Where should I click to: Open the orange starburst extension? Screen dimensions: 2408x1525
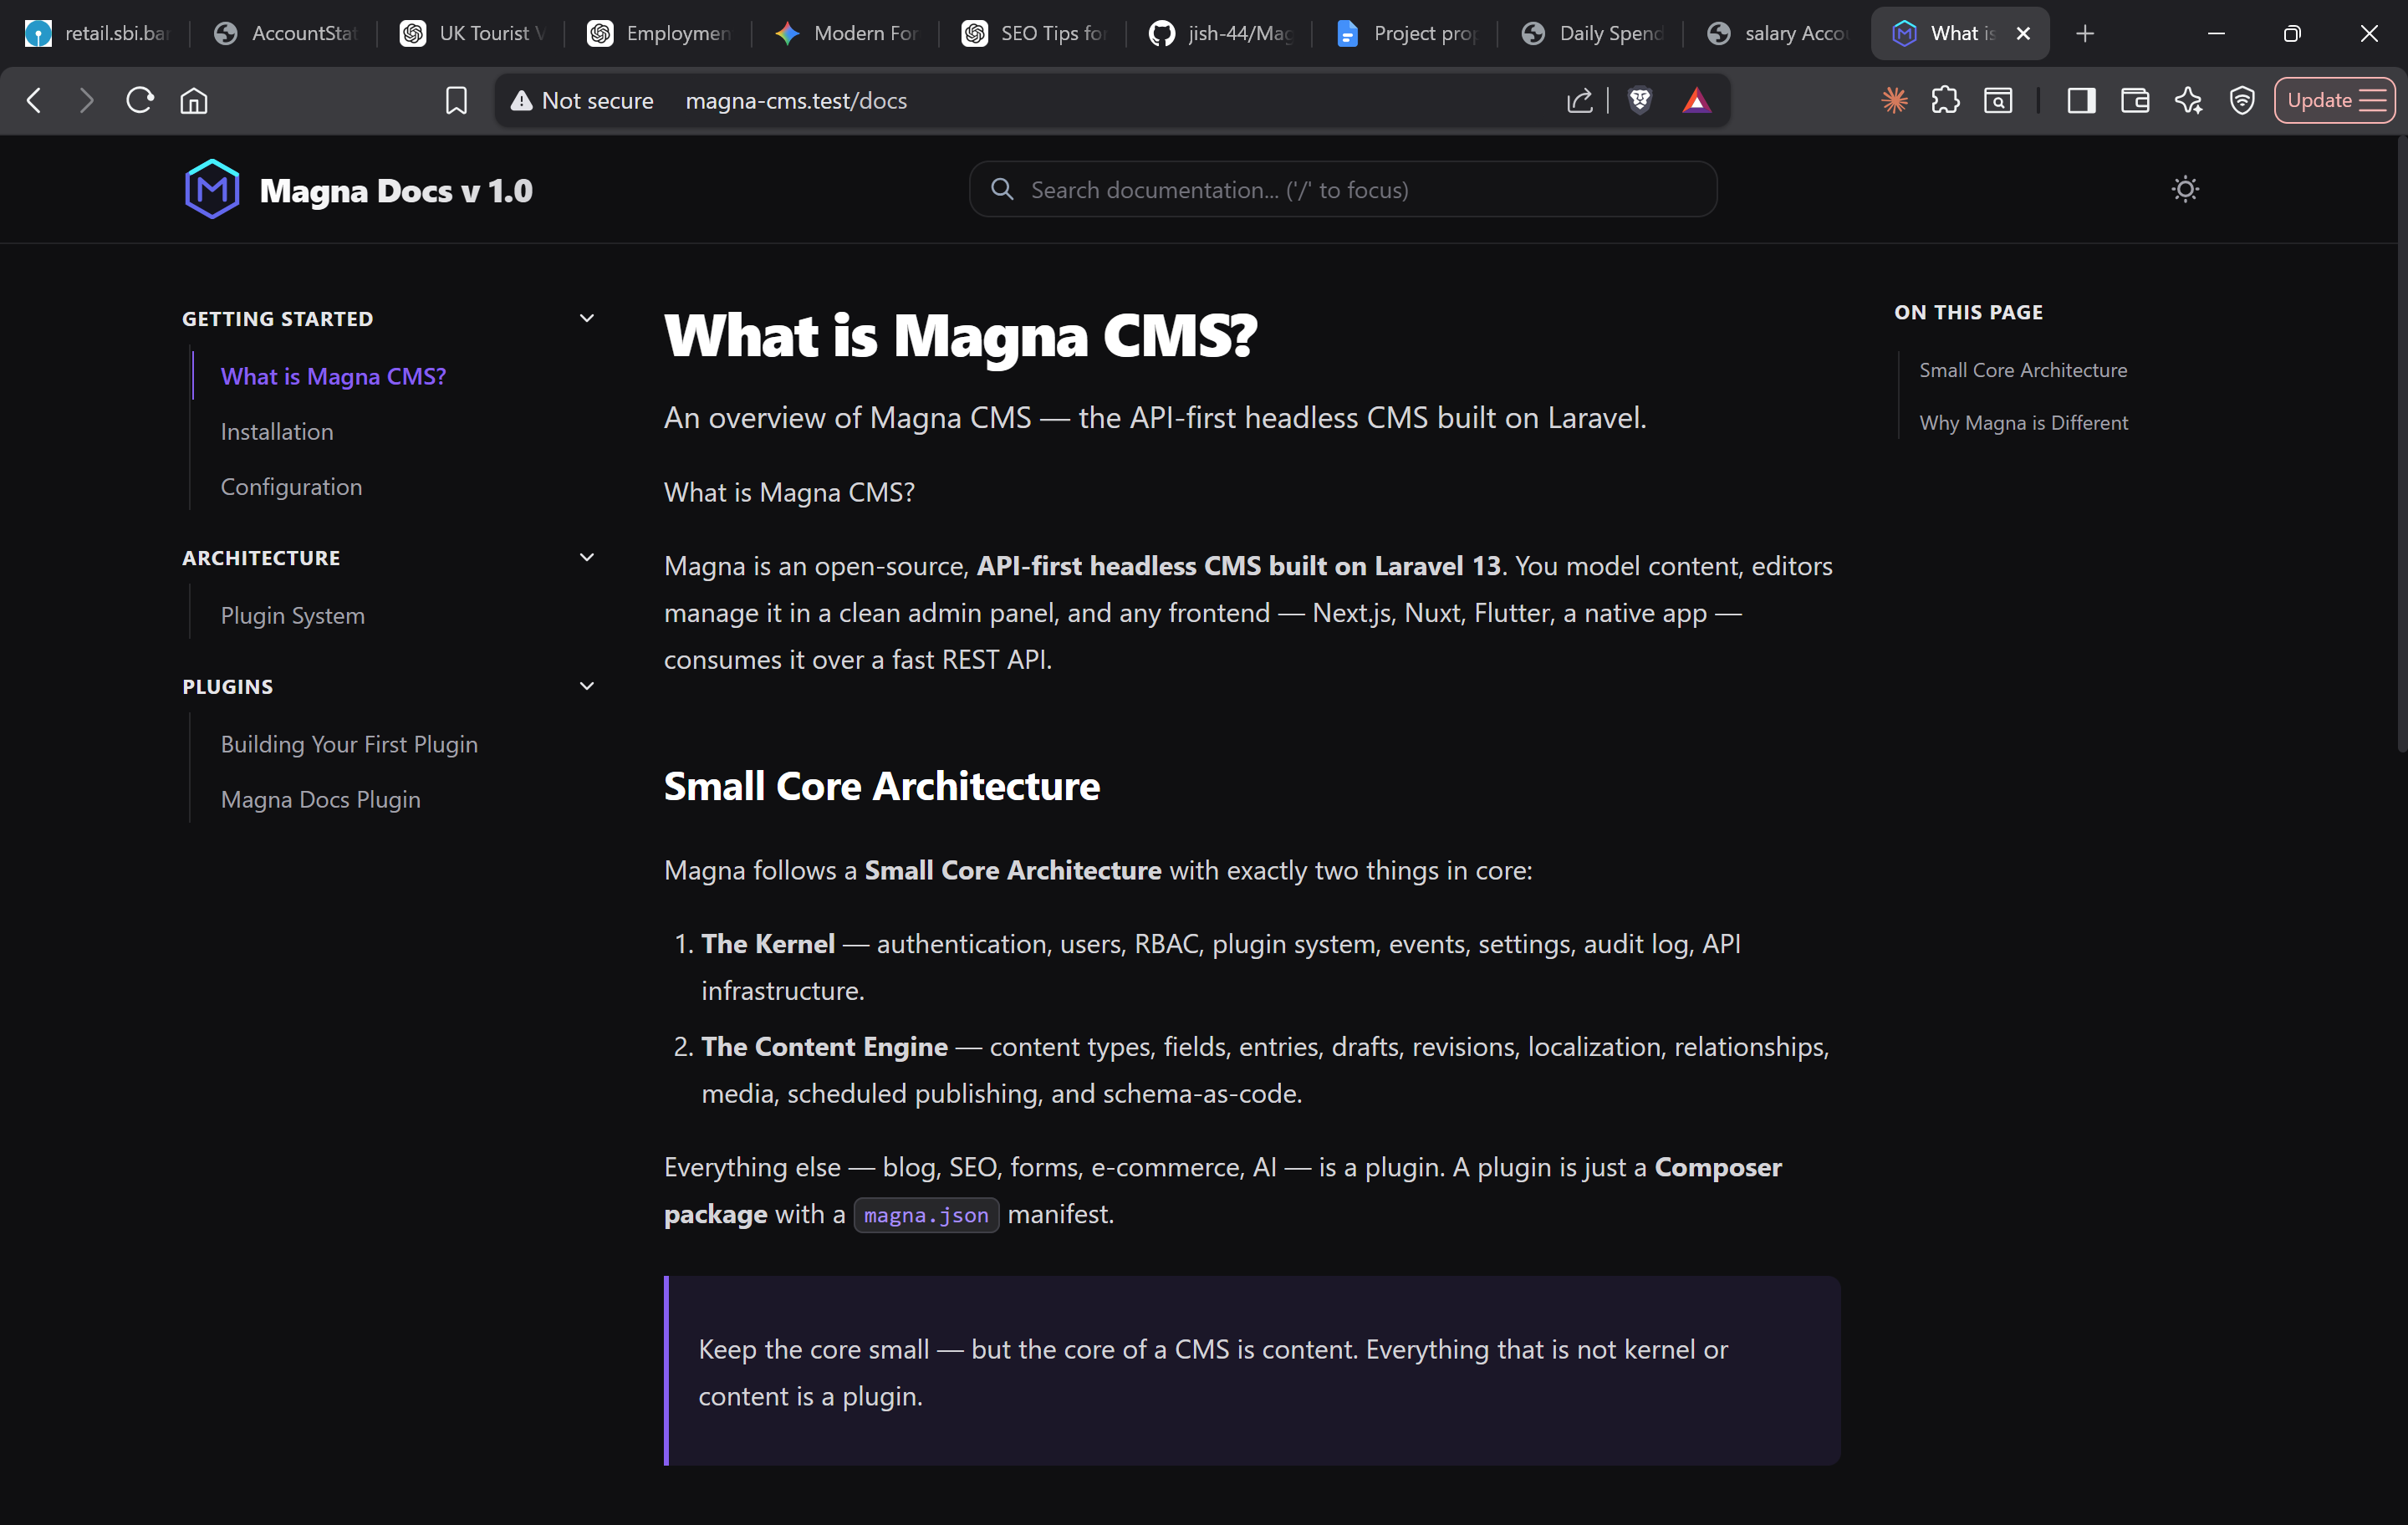[x=1894, y=101]
